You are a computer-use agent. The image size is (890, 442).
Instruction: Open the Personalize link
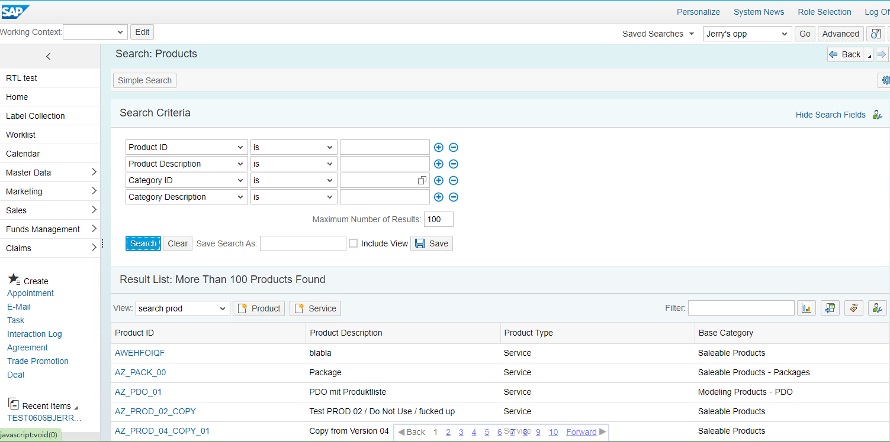pyautogui.click(x=699, y=12)
